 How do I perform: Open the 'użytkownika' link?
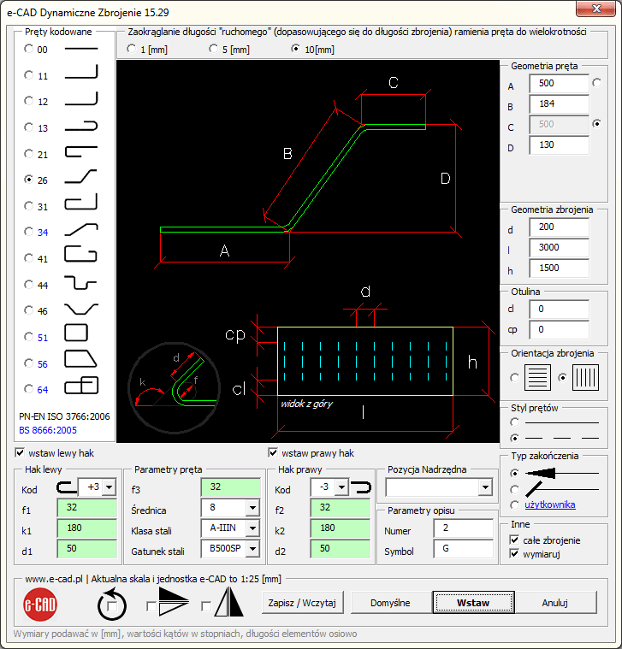coord(550,504)
